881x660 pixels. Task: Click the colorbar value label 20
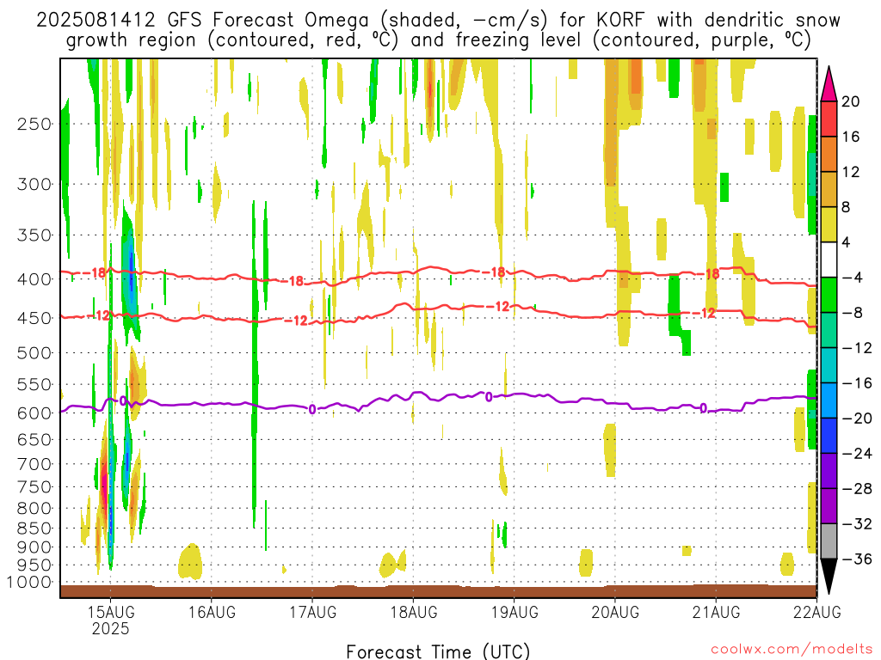[851, 101]
